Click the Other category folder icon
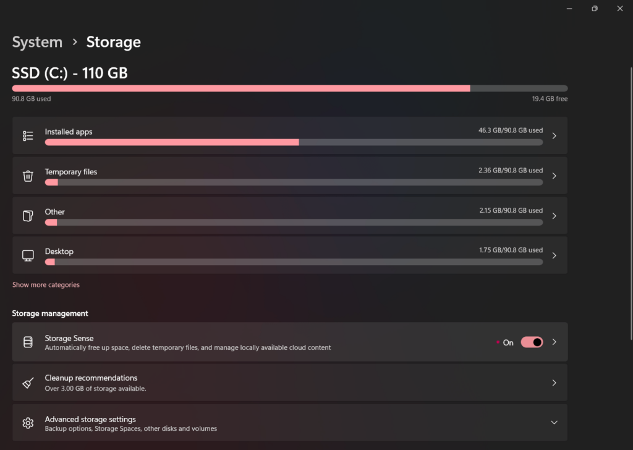 (x=28, y=216)
